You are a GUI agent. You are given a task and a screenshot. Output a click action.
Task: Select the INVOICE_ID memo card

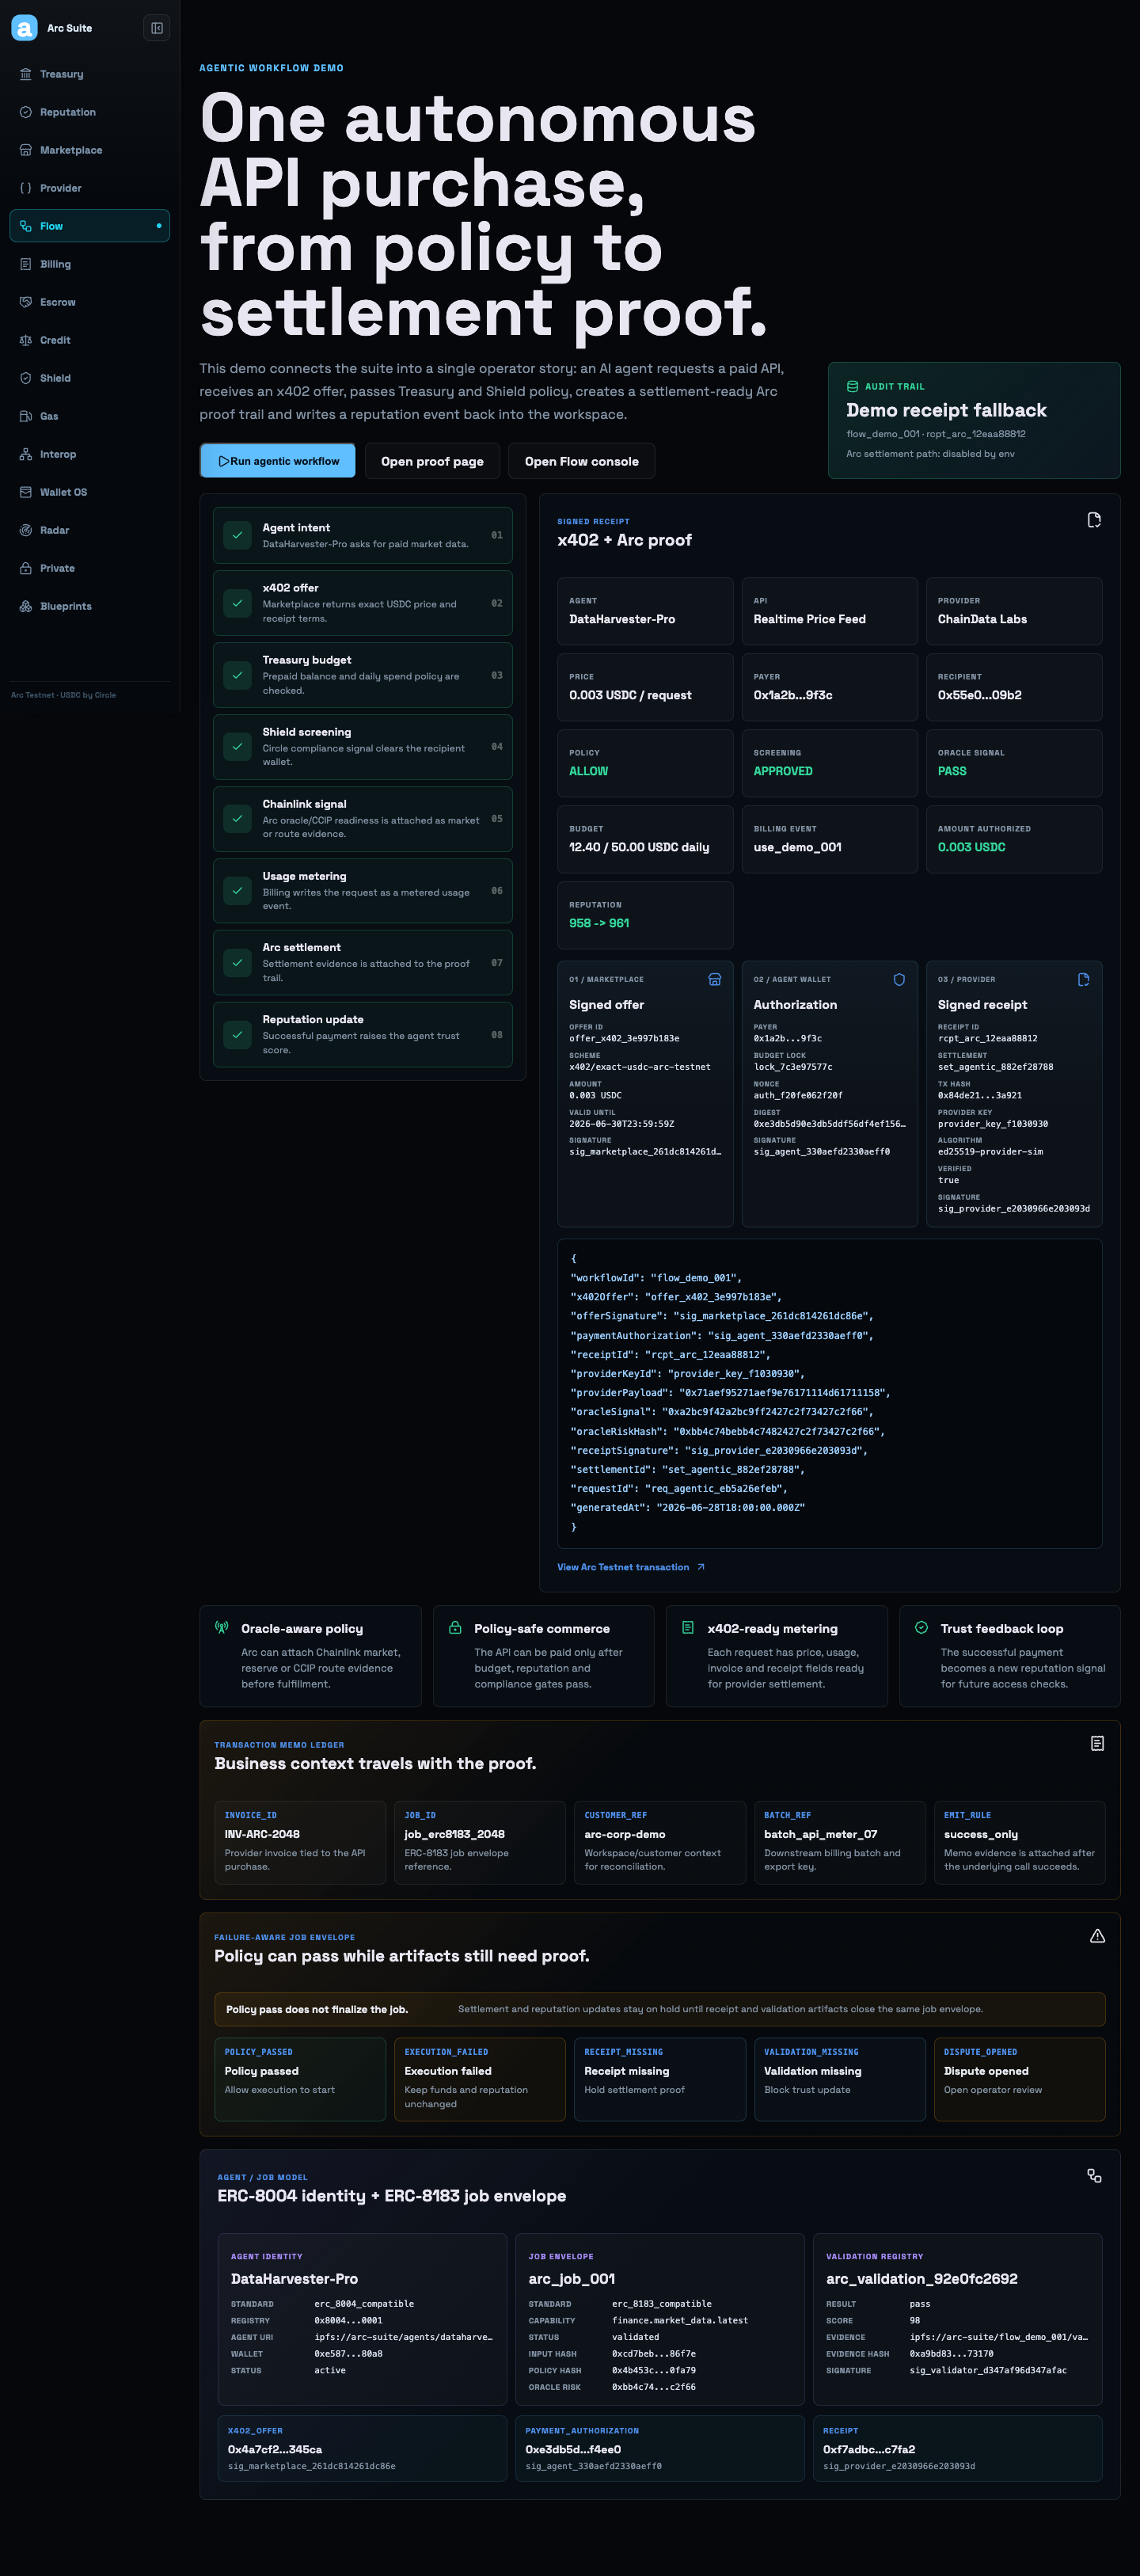pyautogui.click(x=300, y=1842)
